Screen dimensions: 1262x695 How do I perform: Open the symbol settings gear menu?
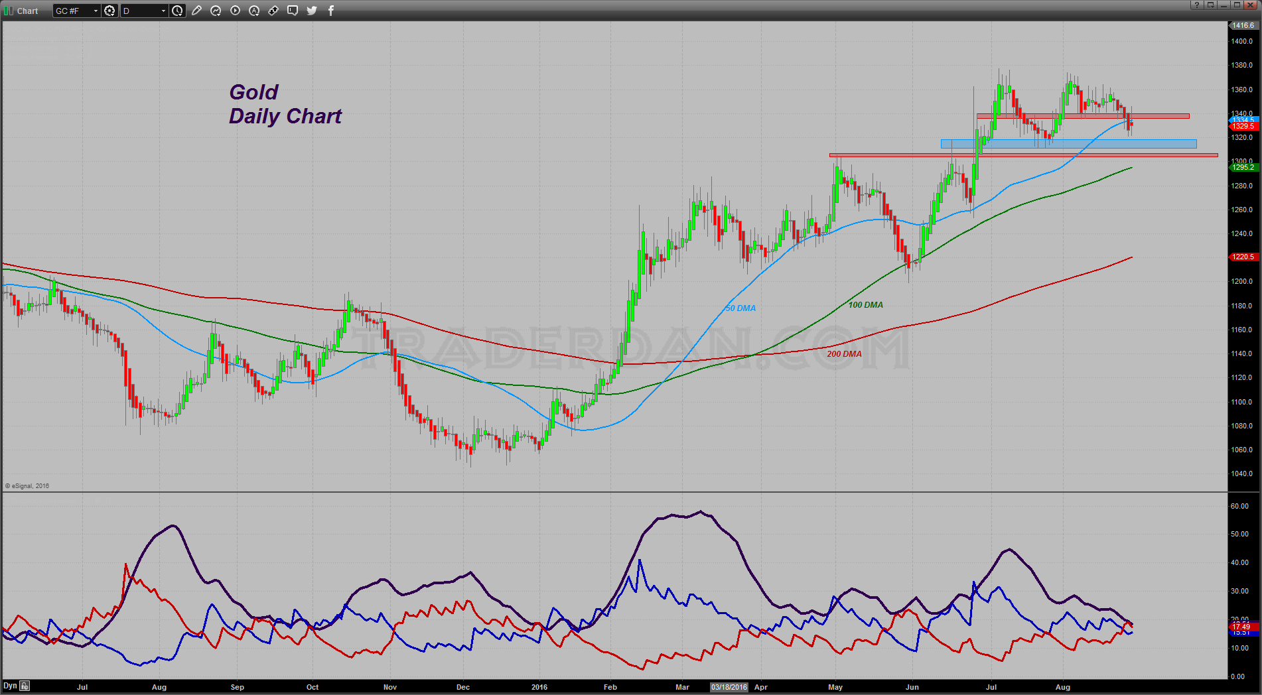pos(110,11)
